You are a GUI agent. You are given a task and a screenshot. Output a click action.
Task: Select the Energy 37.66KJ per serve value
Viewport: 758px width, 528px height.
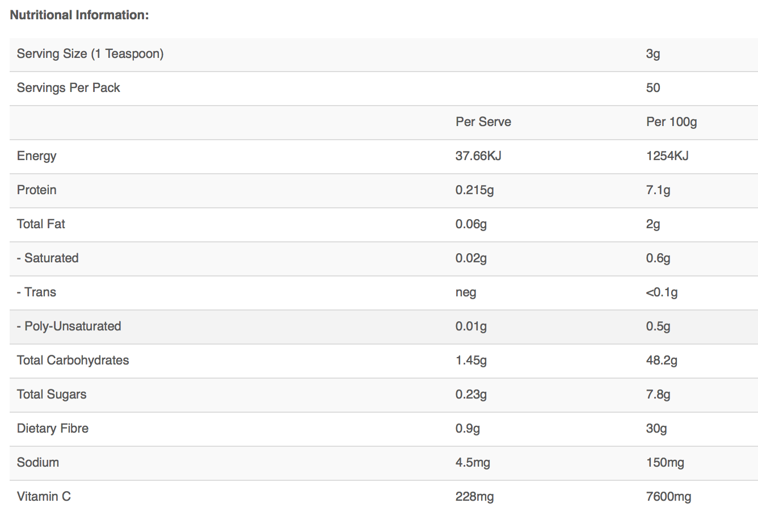pyautogui.click(x=478, y=156)
